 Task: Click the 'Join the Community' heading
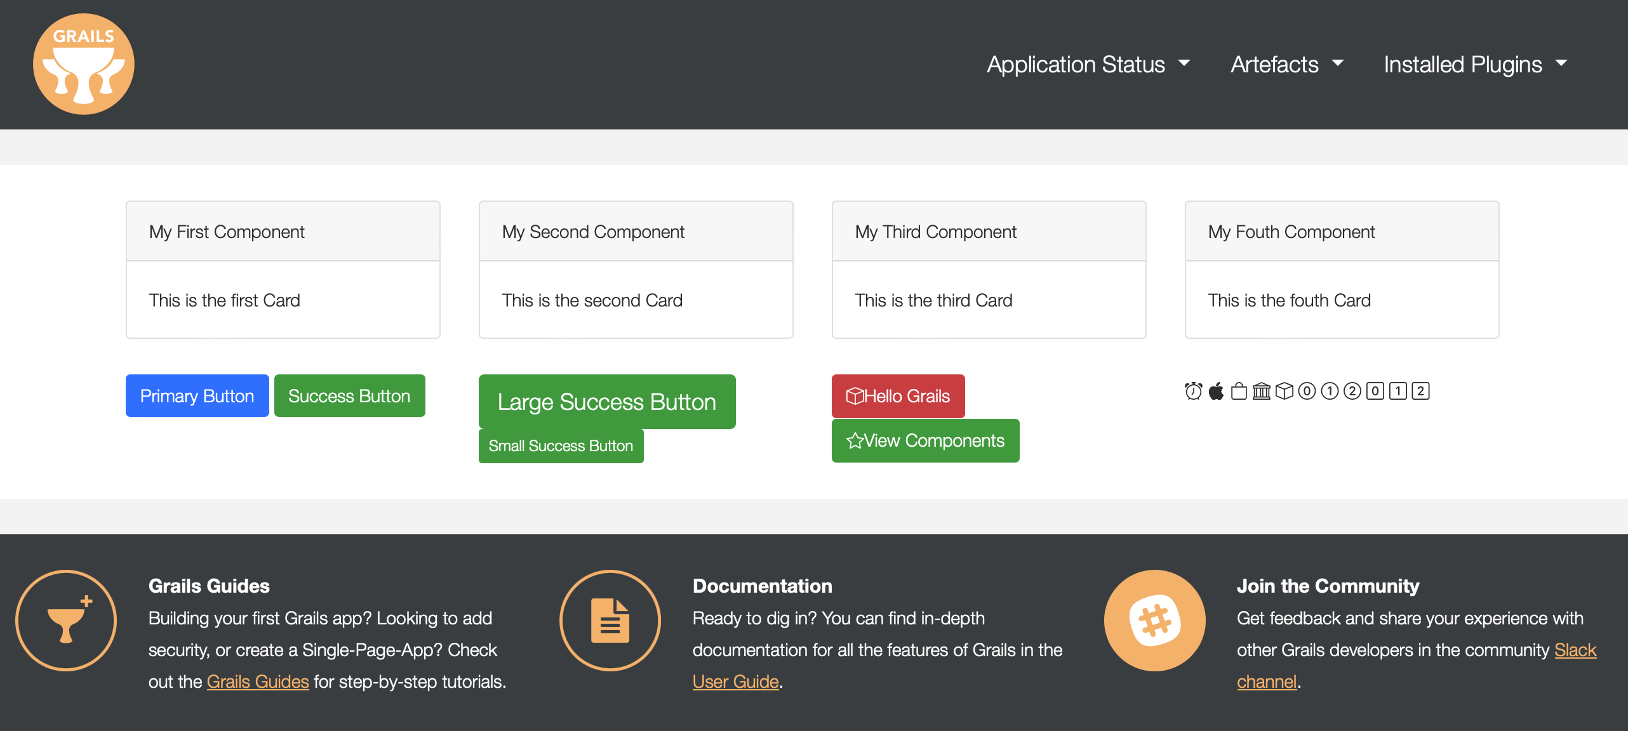(x=1328, y=586)
